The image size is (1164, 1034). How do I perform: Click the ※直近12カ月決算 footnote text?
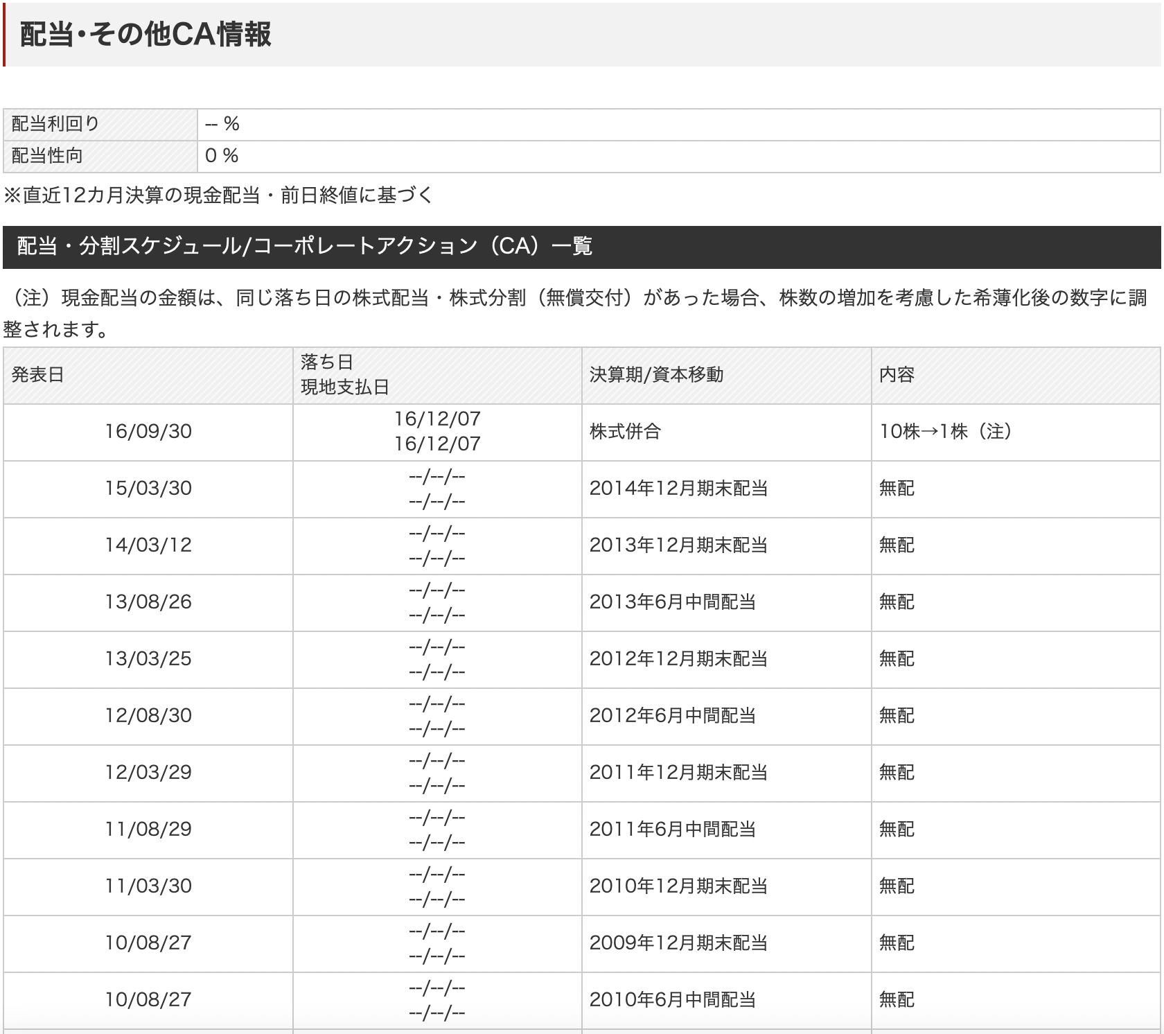(x=218, y=195)
